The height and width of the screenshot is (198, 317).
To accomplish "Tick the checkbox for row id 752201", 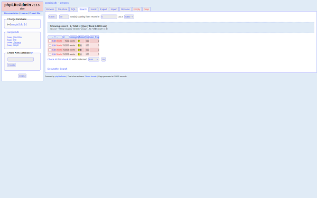I will click(50, 50).
